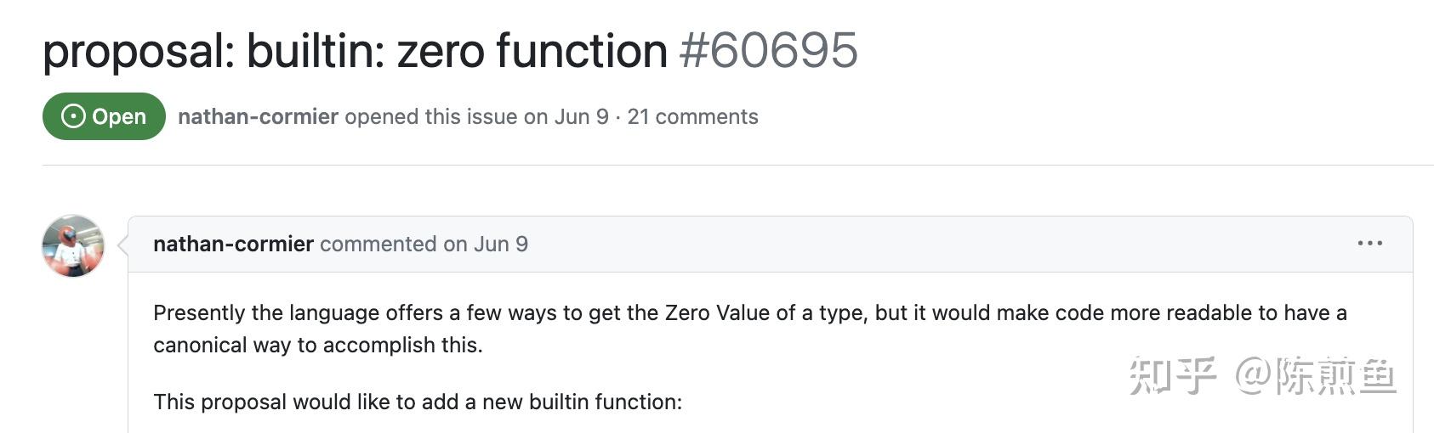The width and height of the screenshot is (1434, 433).
Task: Click the title "proposal: builtin: zero function"
Action: click(x=355, y=51)
